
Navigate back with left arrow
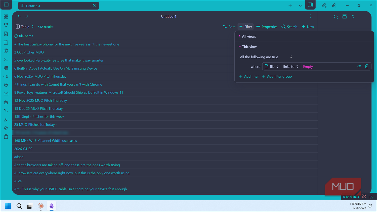point(19,16)
